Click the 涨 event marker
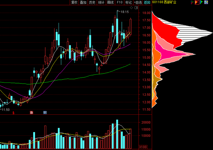This screenshot has width=213, height=150. (32, 112)
